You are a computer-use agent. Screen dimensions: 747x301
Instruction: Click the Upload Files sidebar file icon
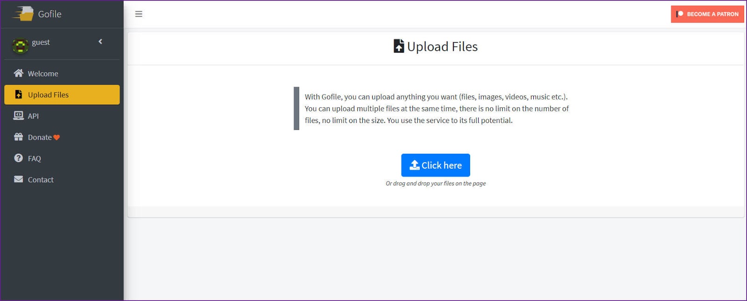(x=19, y=95)
